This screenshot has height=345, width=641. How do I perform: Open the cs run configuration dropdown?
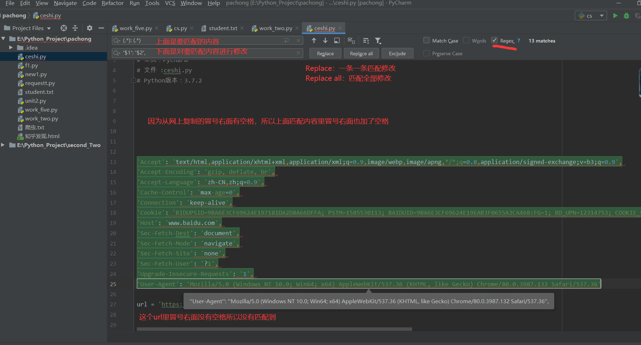(602, 16)
